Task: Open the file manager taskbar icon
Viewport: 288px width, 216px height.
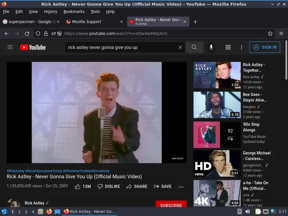Action: pos(40,211)
